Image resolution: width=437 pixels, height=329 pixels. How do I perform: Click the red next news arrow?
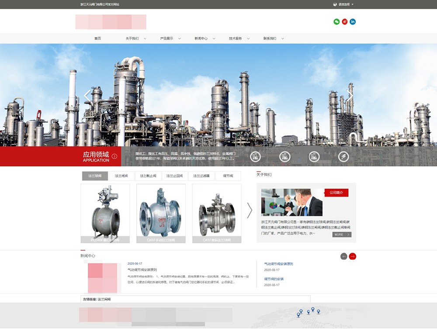(353, 256)
